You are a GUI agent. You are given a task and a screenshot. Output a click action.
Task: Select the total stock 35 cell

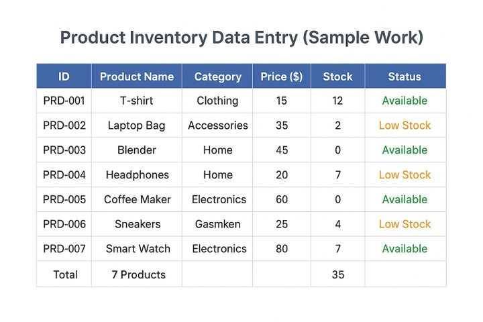pos(337,274)
